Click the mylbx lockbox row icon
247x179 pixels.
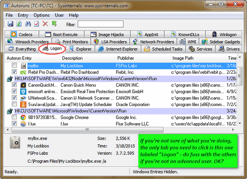tap(23, 66)
